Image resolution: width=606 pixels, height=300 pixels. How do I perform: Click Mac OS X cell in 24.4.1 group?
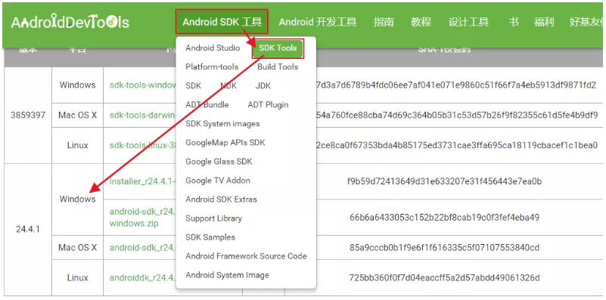[x=77, y=247]
